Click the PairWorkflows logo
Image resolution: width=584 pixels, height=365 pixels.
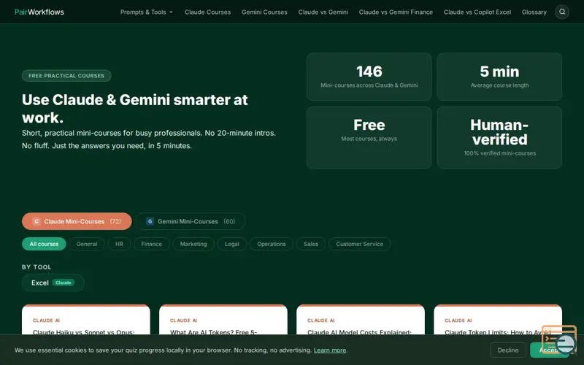pos(39,12)
